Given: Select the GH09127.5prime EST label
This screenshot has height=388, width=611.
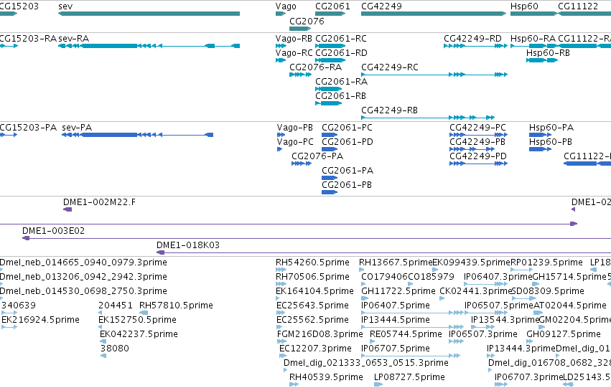Looking at the screenshot, I should click(564, 335).
